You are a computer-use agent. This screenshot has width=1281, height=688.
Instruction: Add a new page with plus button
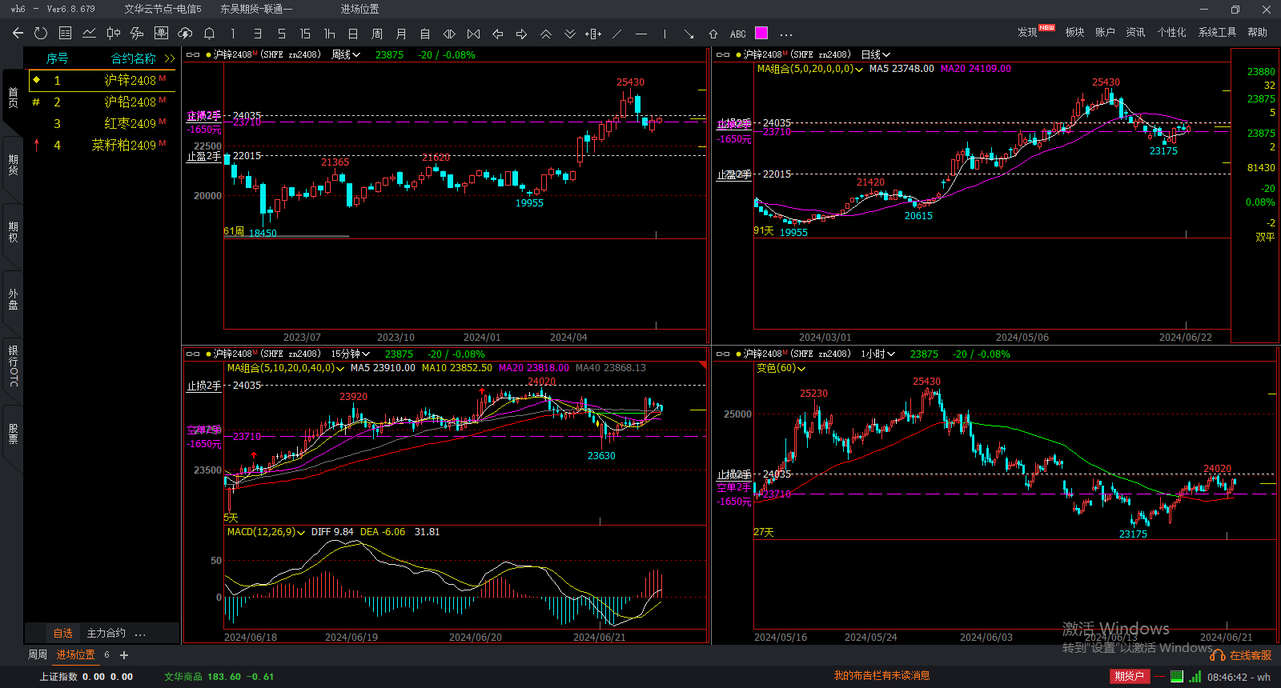pos(124,654)
